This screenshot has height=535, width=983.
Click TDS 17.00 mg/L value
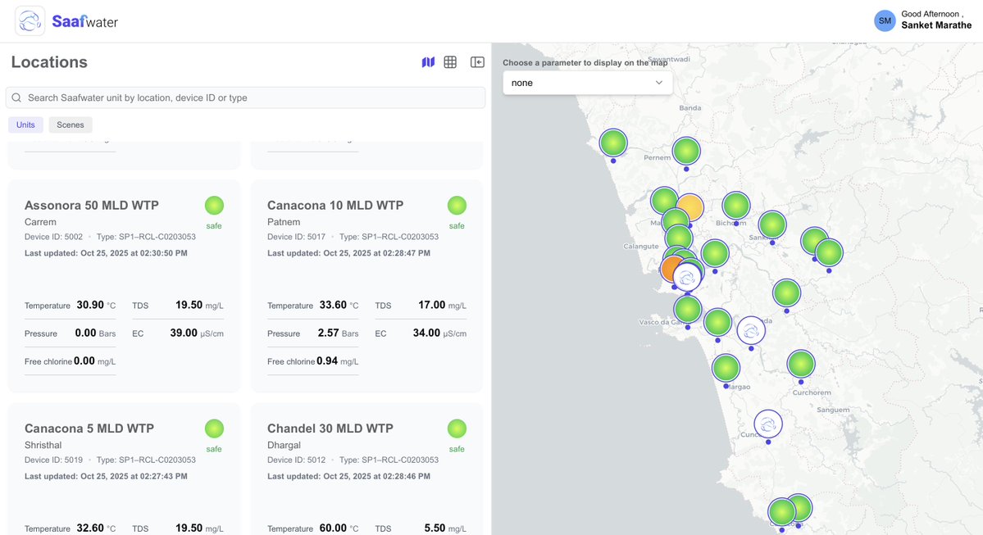click(x=442, y=305)
